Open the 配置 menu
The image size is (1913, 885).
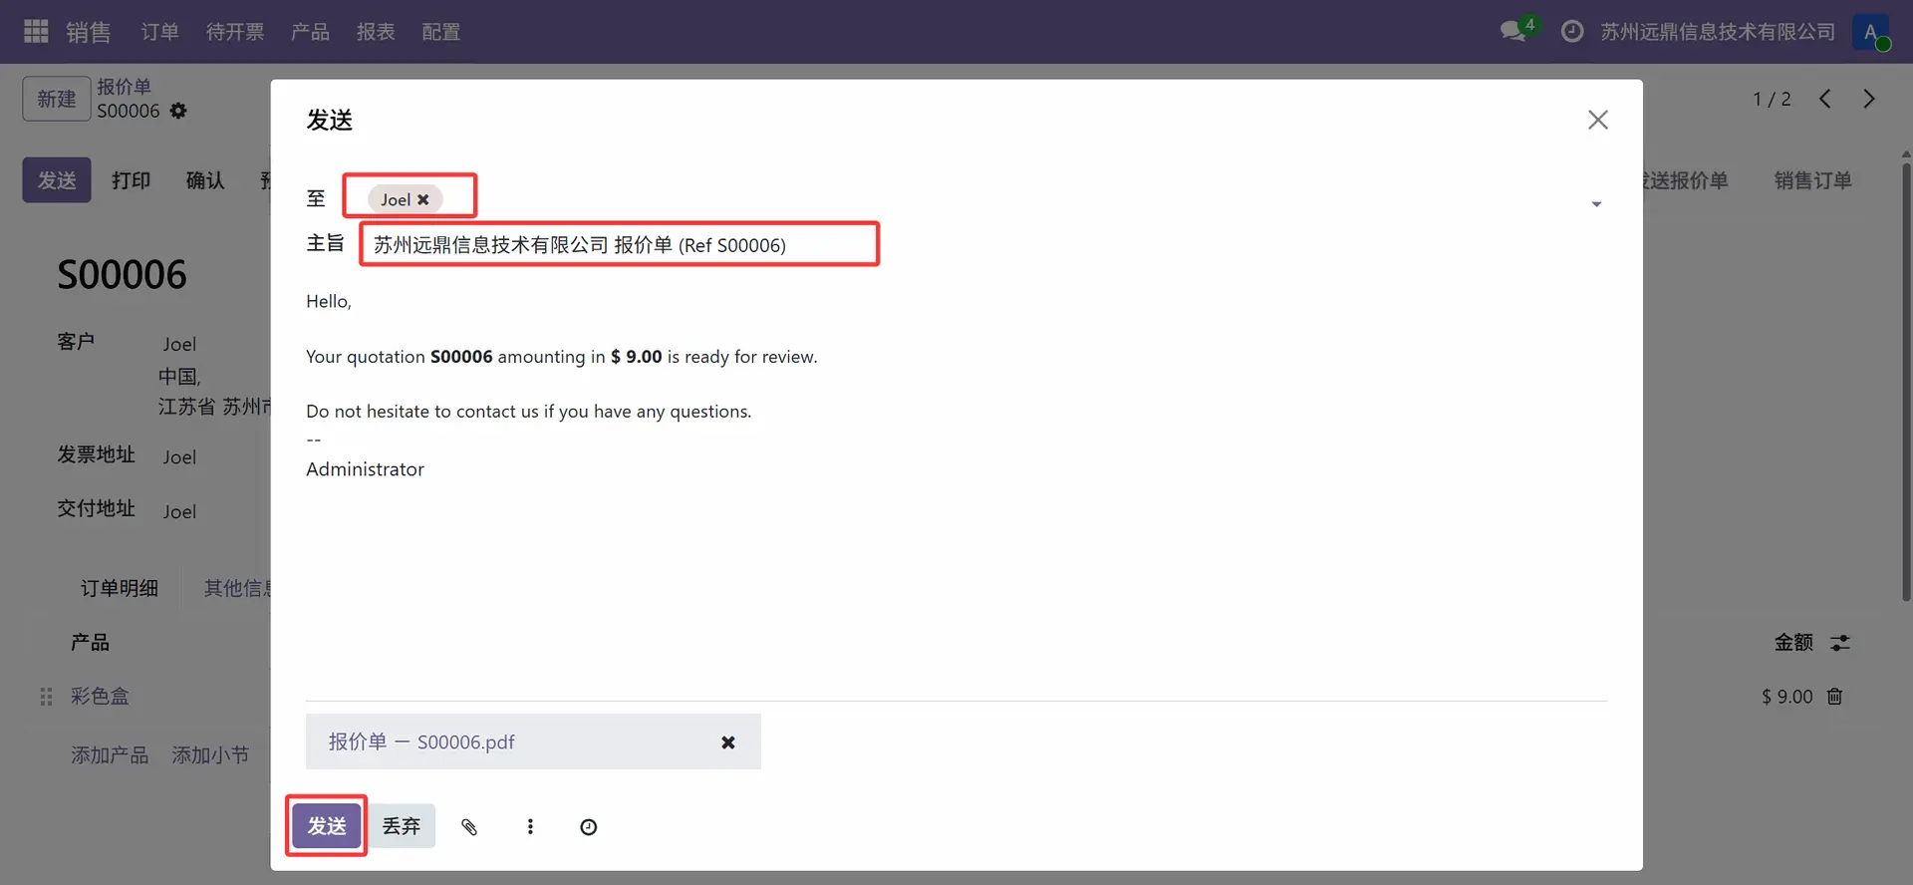pos(440,32)
